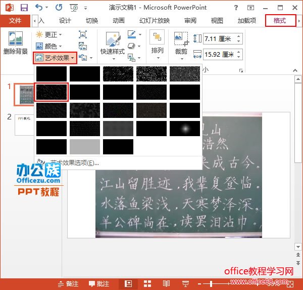Switch to the 动画 tab

(119, 21)
